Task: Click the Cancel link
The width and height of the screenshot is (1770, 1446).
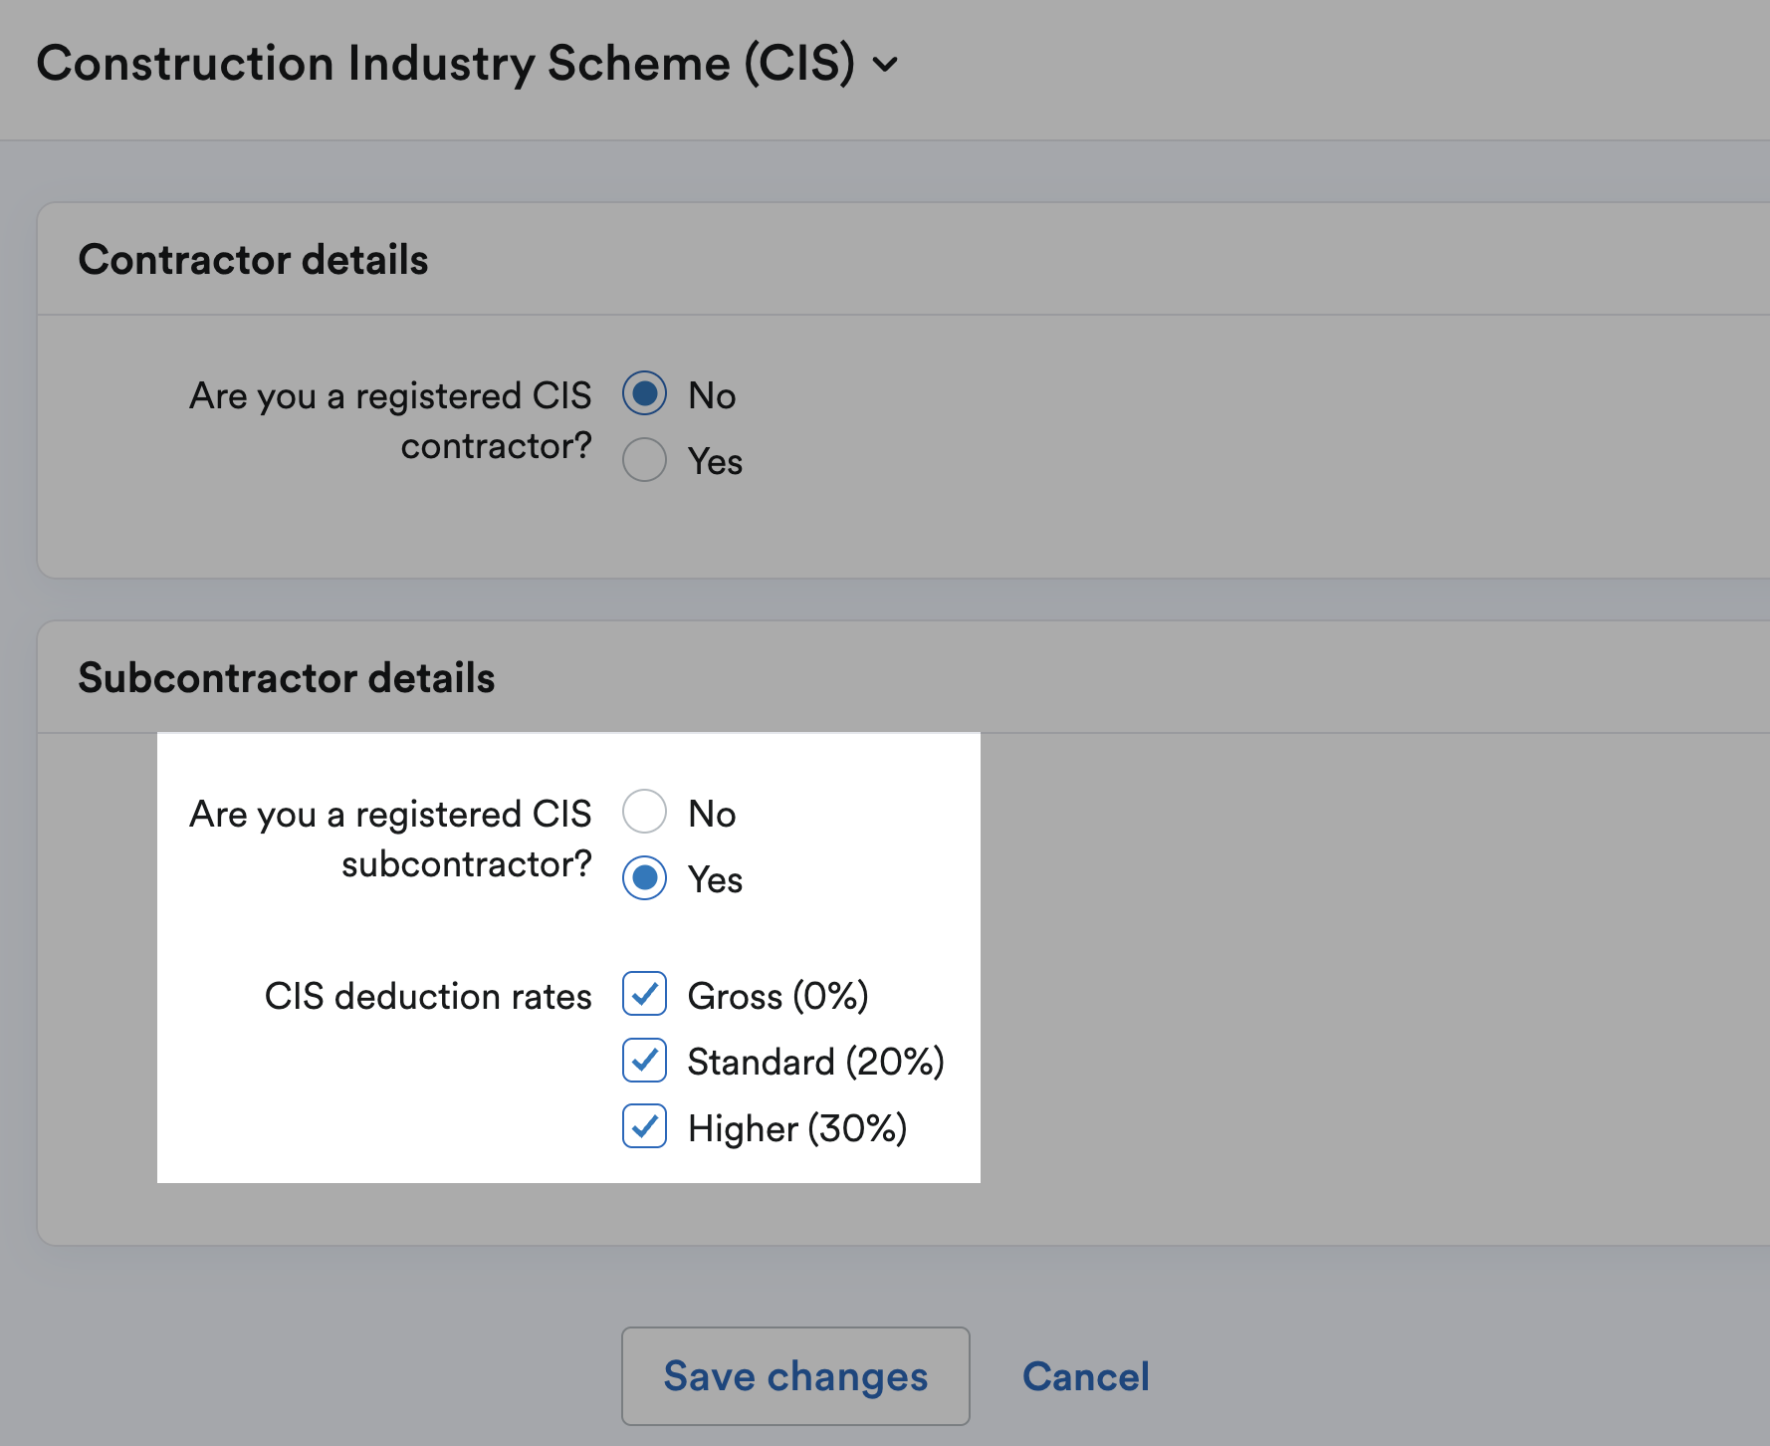Action: 1085,1376
